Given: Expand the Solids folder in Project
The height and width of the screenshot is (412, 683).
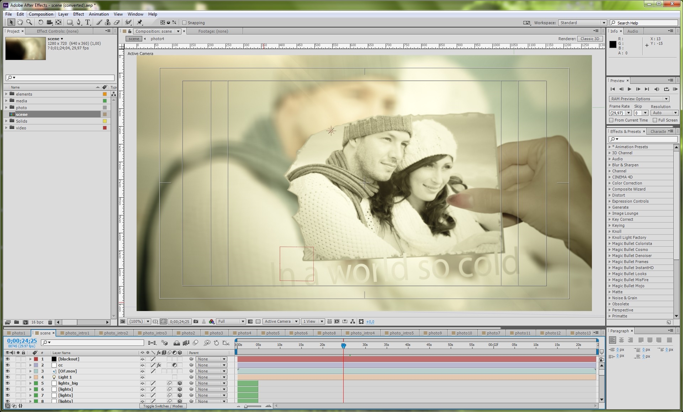Looking at the screenshot, I should tap(6, 121).
